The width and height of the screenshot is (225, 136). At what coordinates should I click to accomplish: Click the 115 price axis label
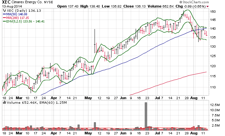(213, 76)
